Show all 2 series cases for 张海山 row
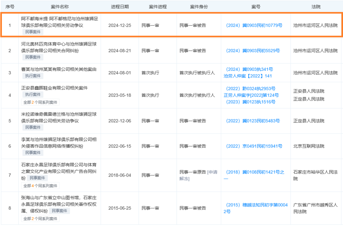 pyautogui.click(x=40, y=219)
